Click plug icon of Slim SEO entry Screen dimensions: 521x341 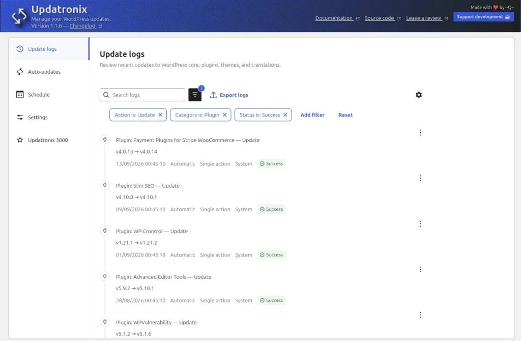[105, 185]
